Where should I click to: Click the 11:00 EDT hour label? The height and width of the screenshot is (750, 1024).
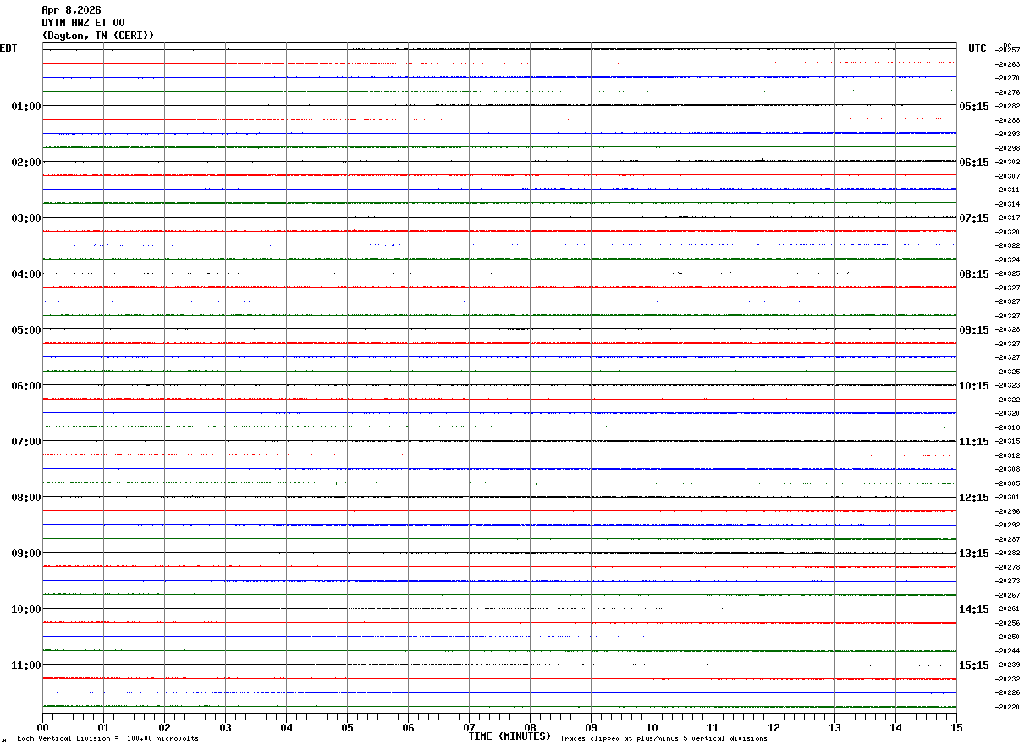(x=26, y=665)
